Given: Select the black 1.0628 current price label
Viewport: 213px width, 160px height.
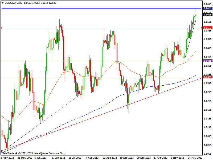Looking at the screenshot, I should point(207,15).
